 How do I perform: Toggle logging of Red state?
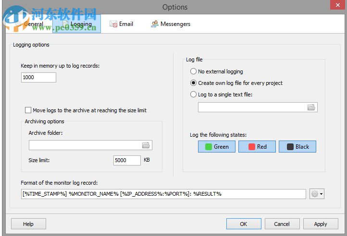click(x=257, y=146)
